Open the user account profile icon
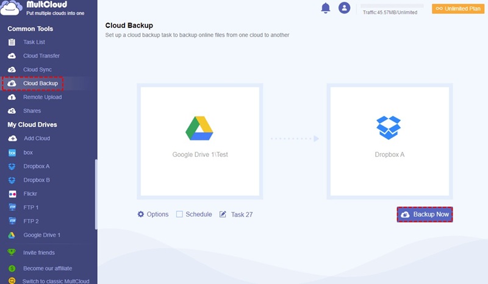The image size is (488, 284). (345, 8)
